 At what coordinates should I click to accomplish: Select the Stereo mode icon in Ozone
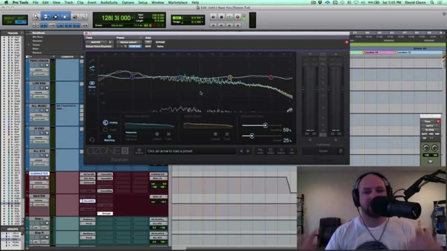coord(92,83)
